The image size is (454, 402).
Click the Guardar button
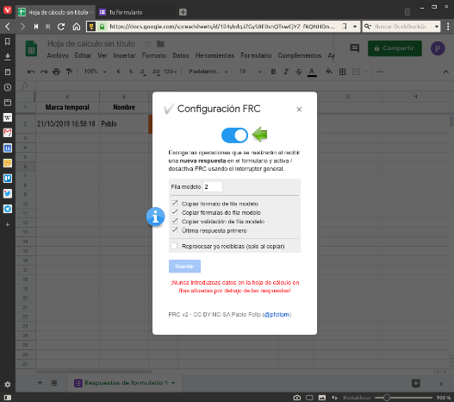(184, 266)
